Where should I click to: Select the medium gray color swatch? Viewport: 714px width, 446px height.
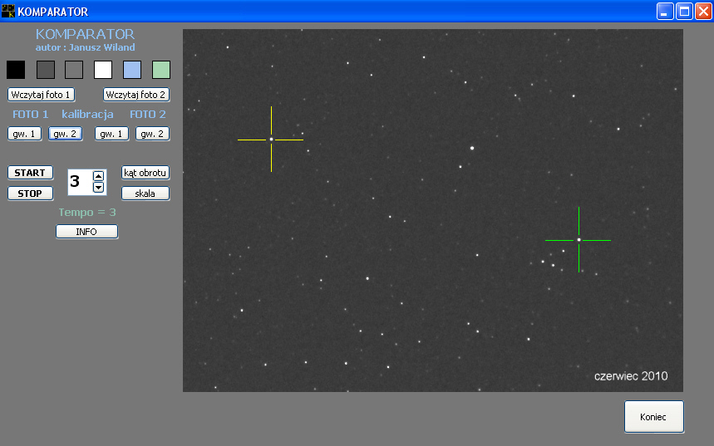[74, 70]
